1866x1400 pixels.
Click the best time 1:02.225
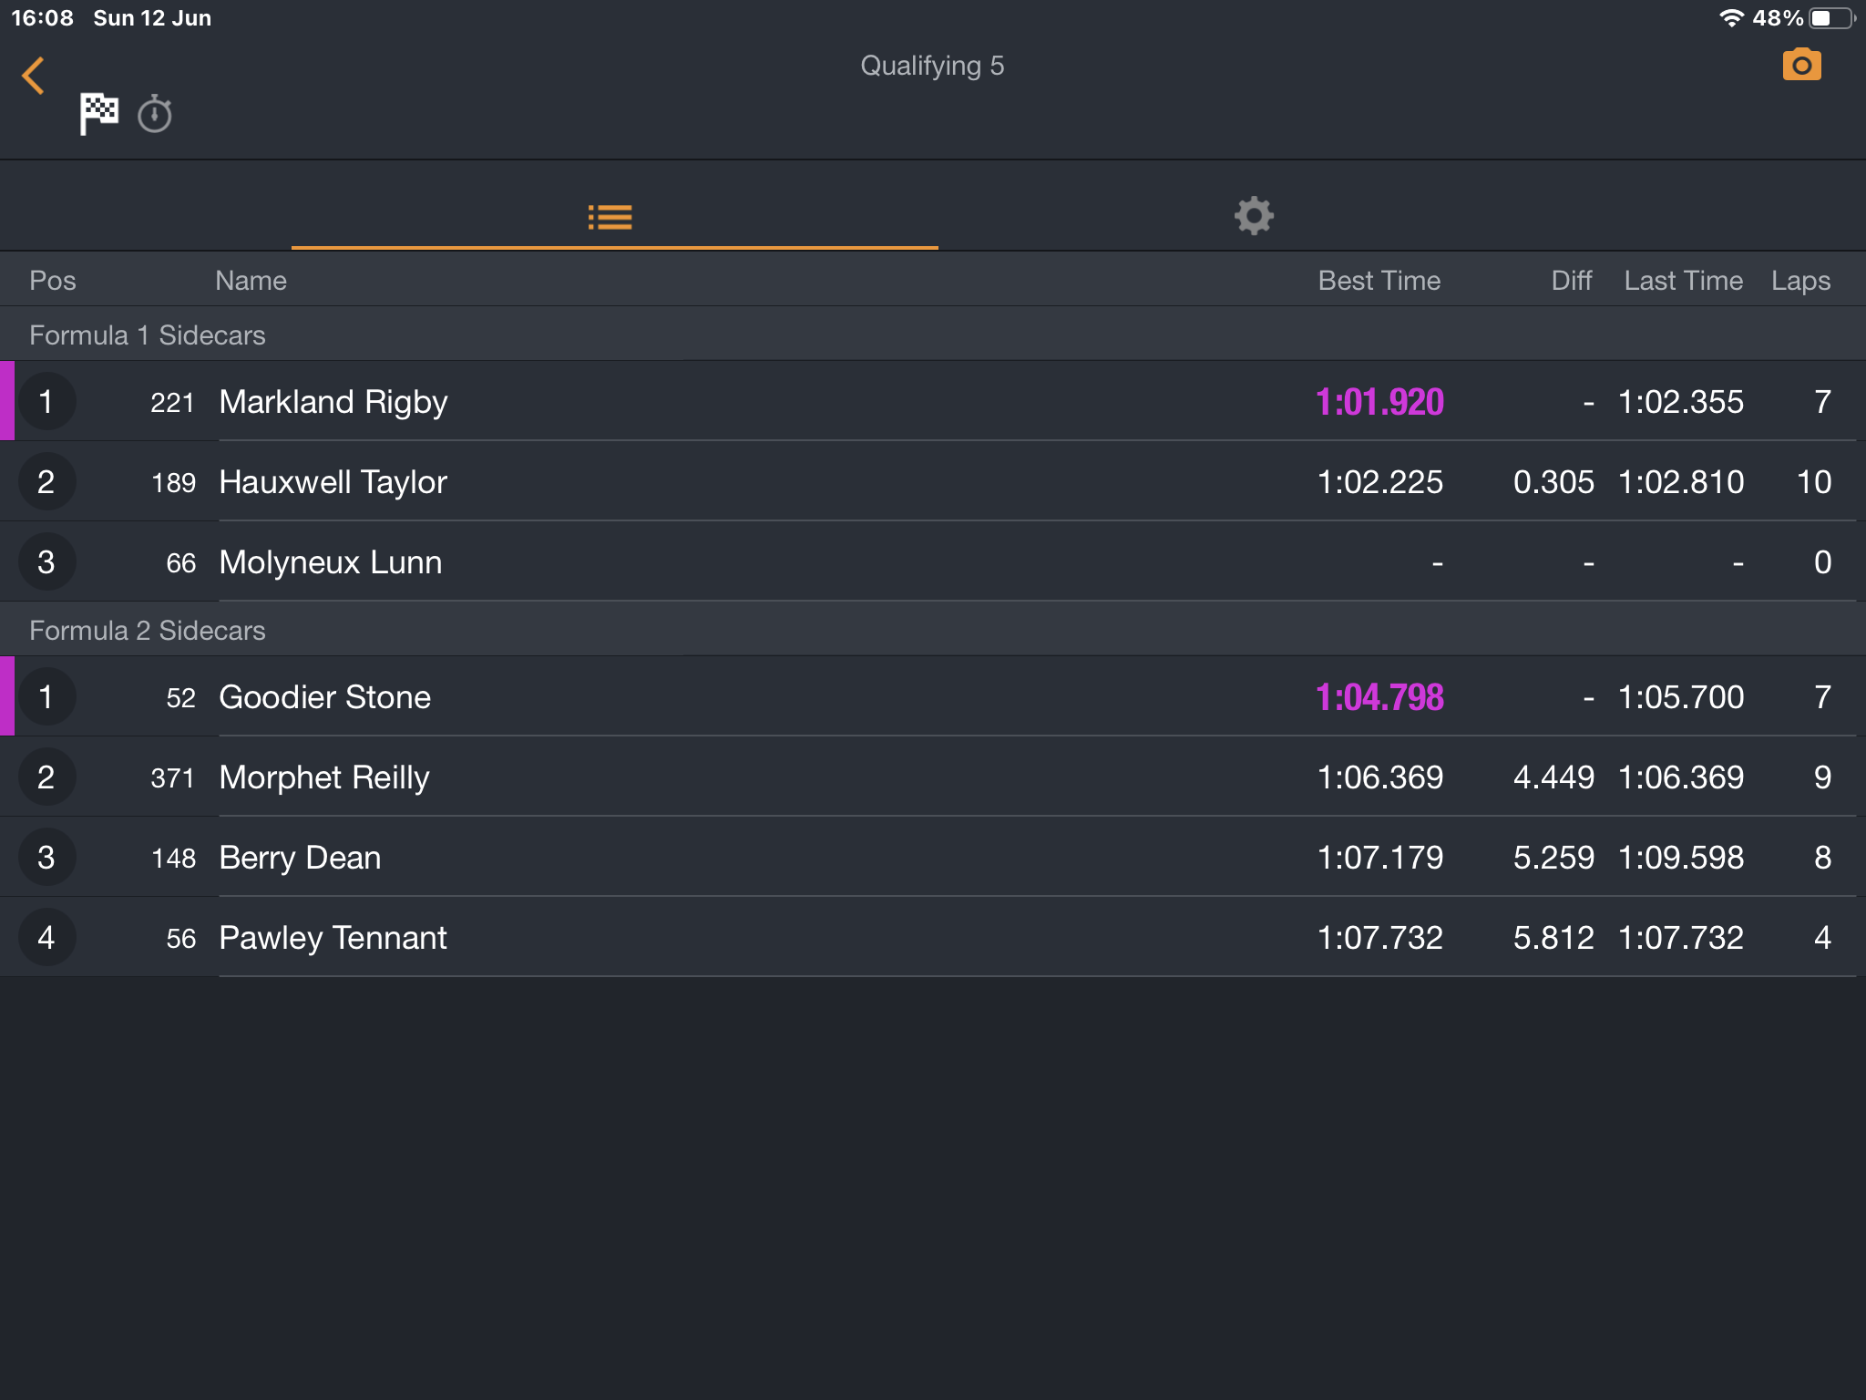tap(1380, 482)
